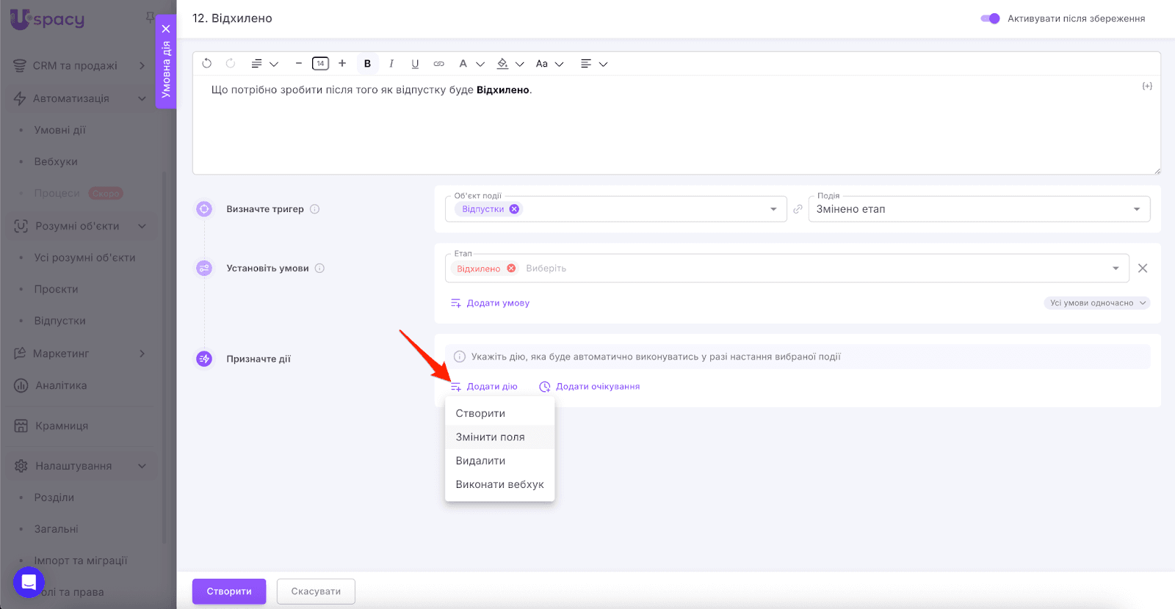Image resolution: width=1175 pixels, height=609 pixels.
Task: Expand the Усі умови одночасно selector
Action: [x=1096, y=303]
